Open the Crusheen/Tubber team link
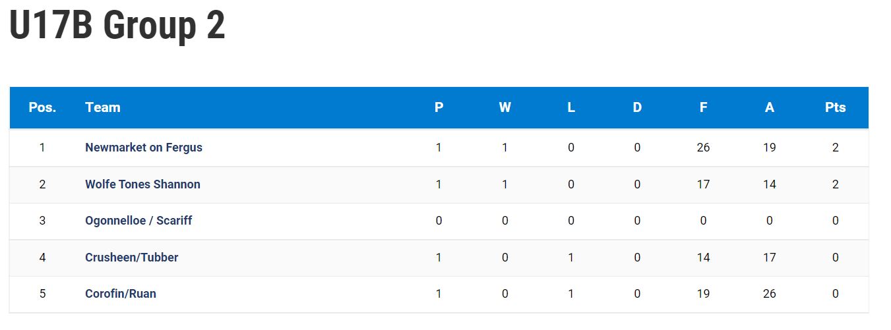Viewport: 891px width, 330px height. point(132,258)
